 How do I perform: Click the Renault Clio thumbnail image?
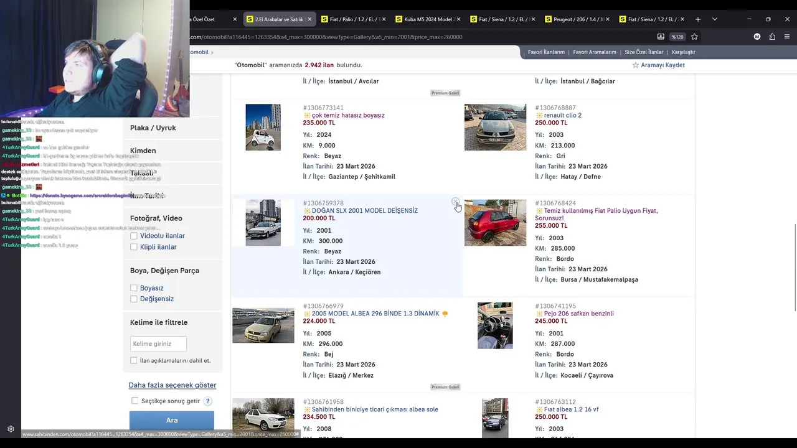pos(495,127)
